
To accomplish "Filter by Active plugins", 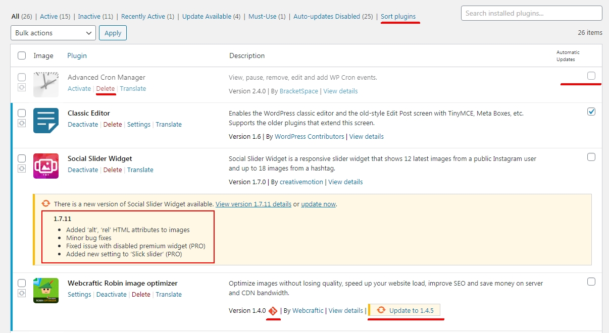I will click(48, 16).
